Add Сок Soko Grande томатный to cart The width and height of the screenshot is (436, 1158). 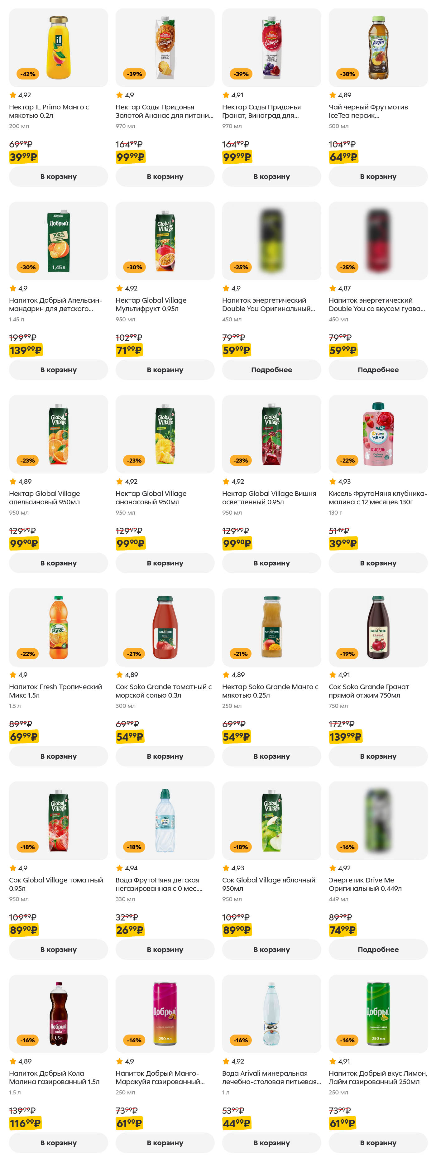165,756
